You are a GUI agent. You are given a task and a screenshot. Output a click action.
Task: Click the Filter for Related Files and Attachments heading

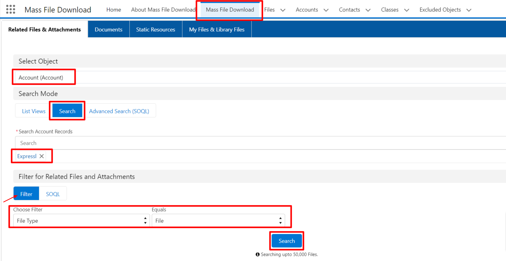[77, 177]
